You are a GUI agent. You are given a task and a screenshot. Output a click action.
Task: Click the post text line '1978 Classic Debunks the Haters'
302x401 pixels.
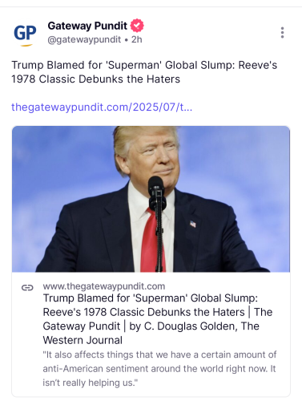[95, 79]
